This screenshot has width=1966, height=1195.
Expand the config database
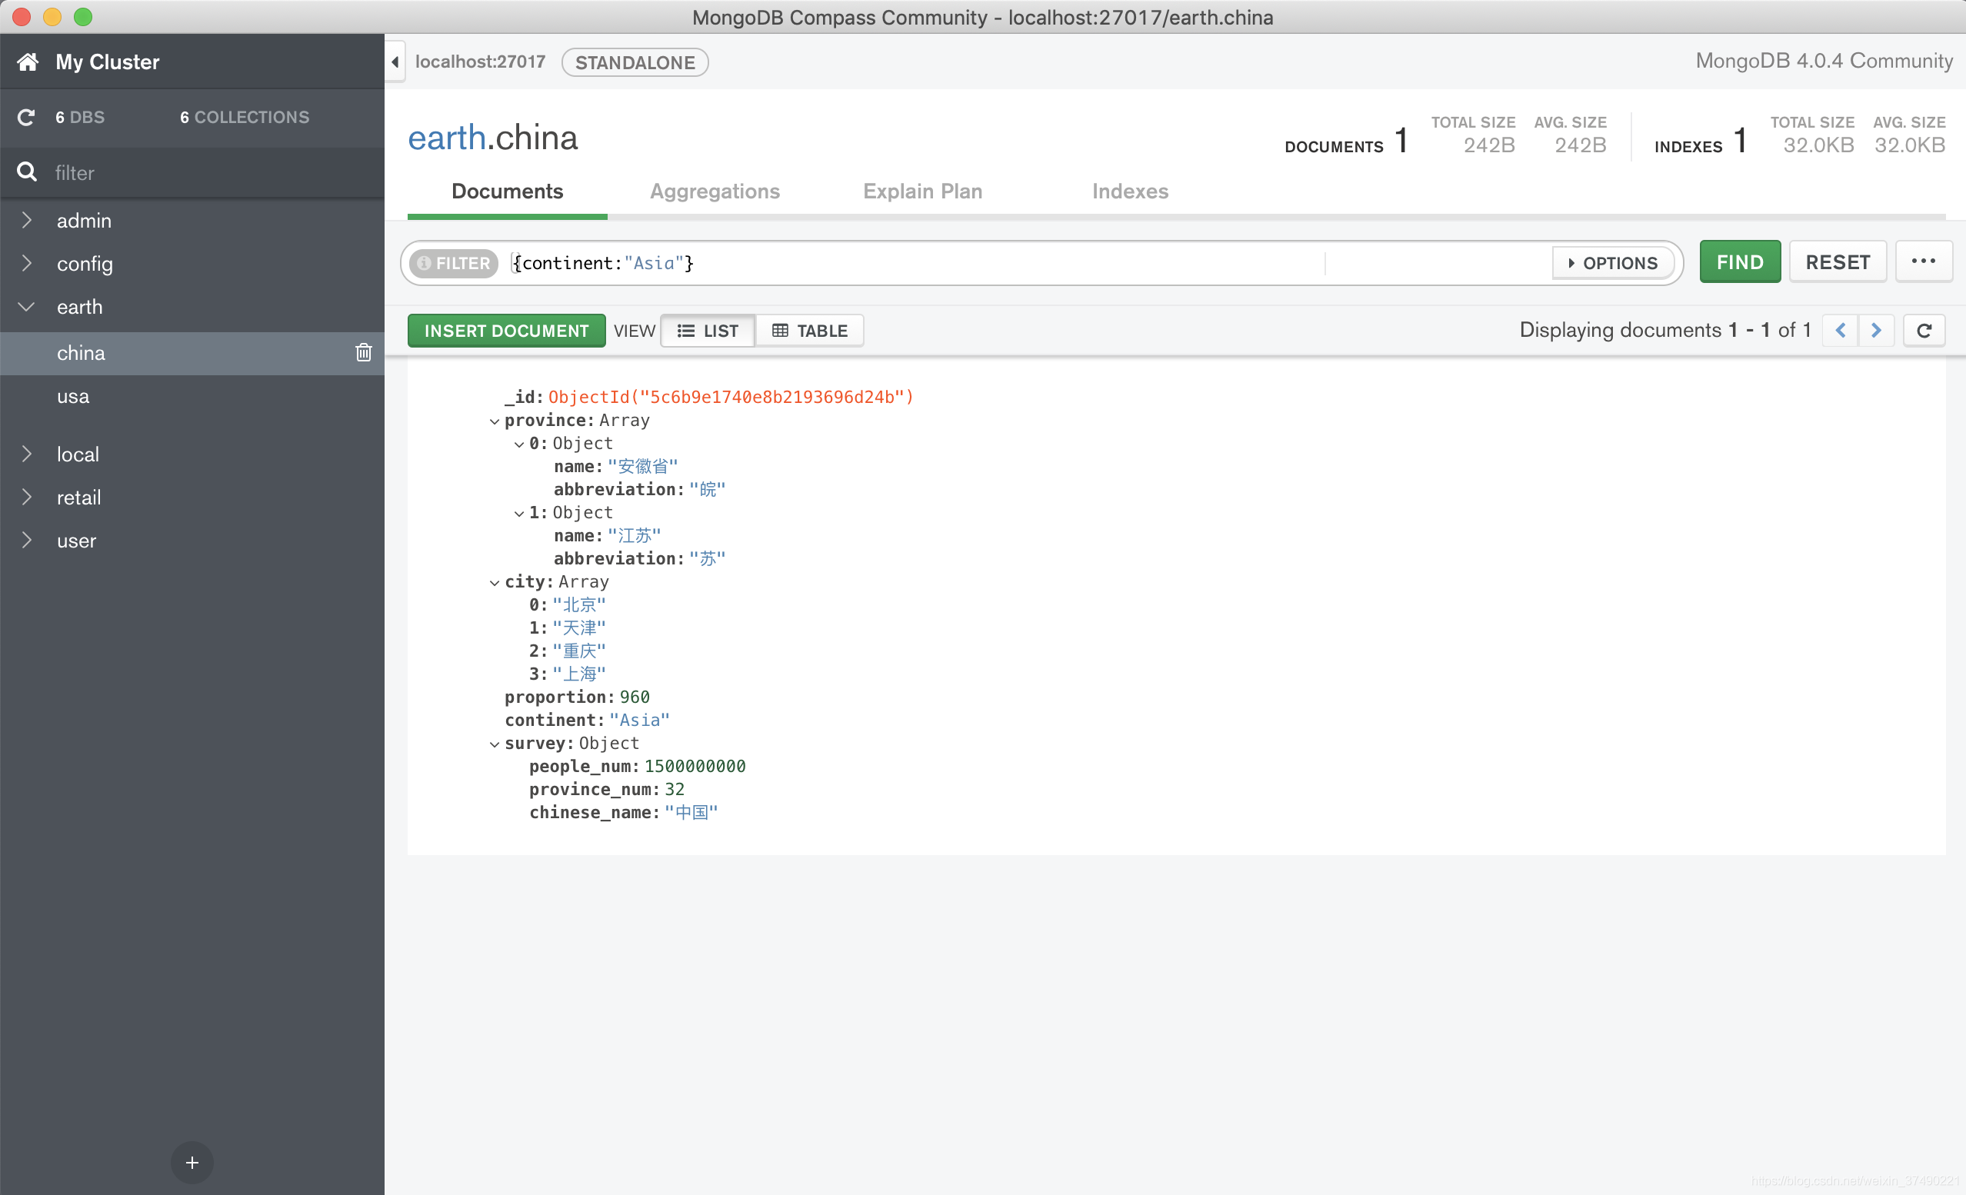pyautogui.click(x=26, y=263)
